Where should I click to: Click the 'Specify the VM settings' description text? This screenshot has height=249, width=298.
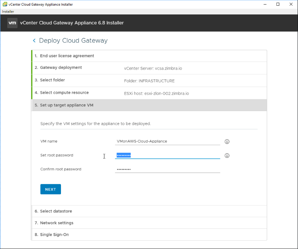click(x=96, y=124)
